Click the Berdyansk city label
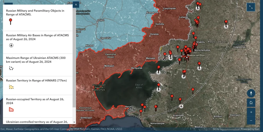The width and height of the screenshot is (263, 132). 137,68
